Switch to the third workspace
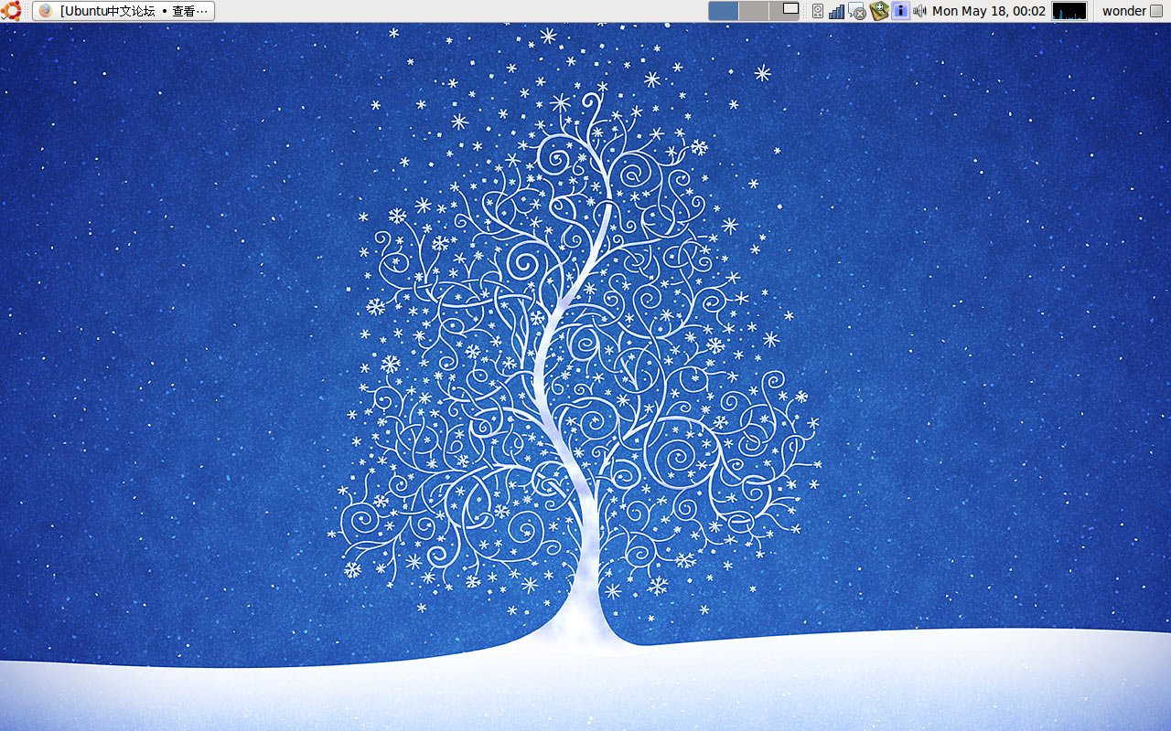Screen dimensions: 1171x731 (785, 11)
